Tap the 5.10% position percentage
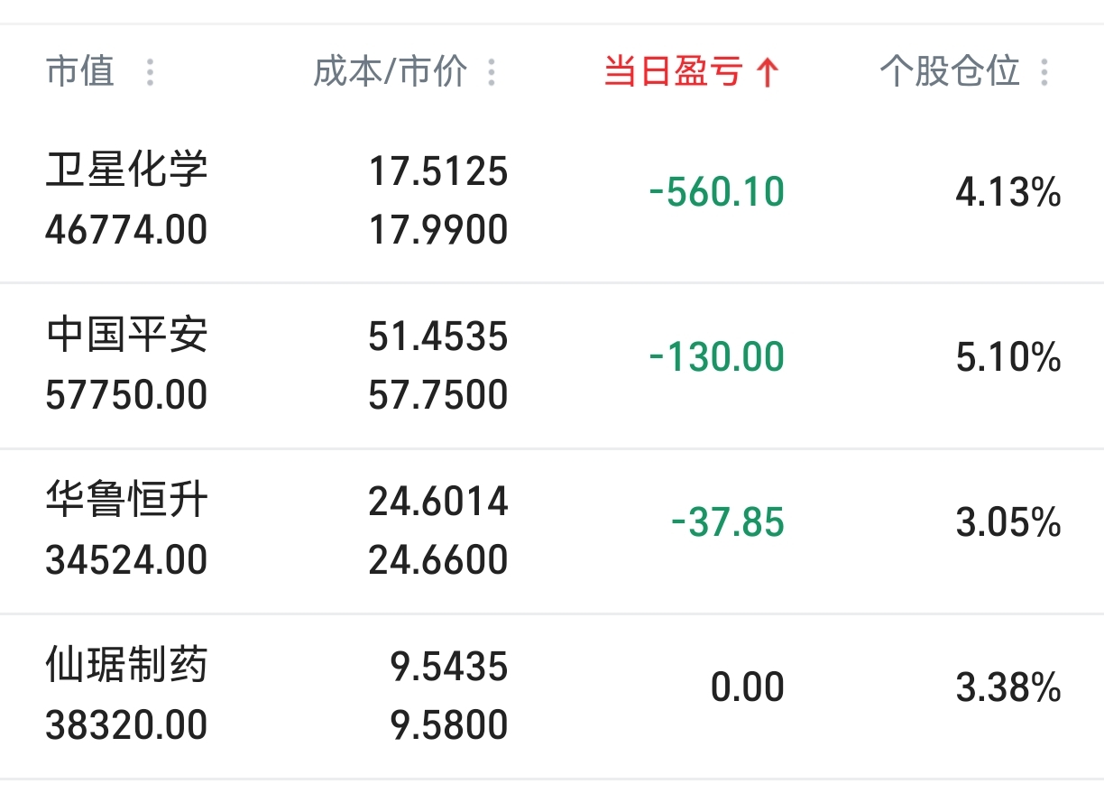1104x793 pixels. (1008, 358)
